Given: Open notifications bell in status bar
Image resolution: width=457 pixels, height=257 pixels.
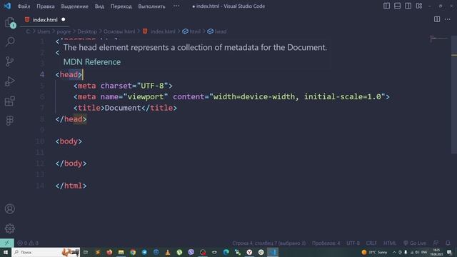Looking at the screenshot, I should [x=448, y=243].
